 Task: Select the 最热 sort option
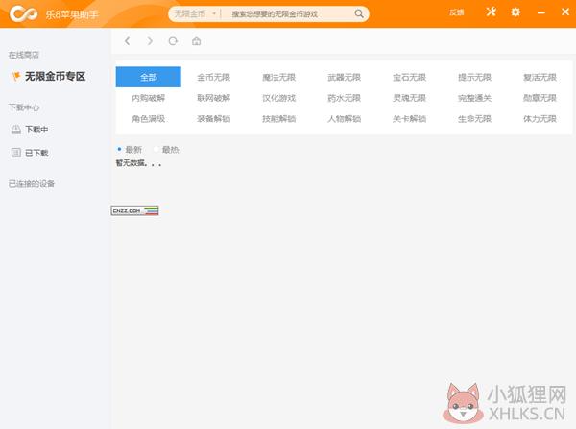pyautogui.click(x=166, y=150)
